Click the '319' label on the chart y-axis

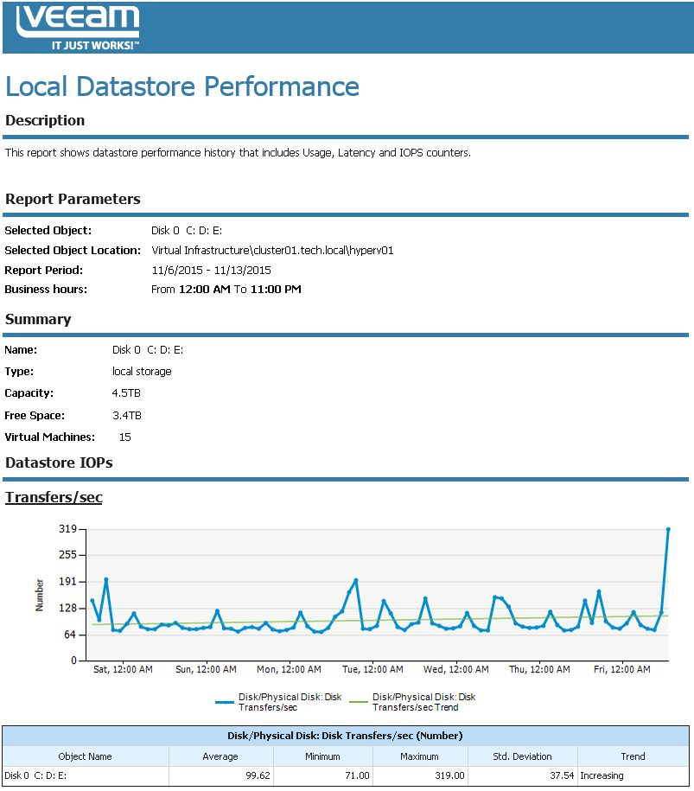[67, 529]
